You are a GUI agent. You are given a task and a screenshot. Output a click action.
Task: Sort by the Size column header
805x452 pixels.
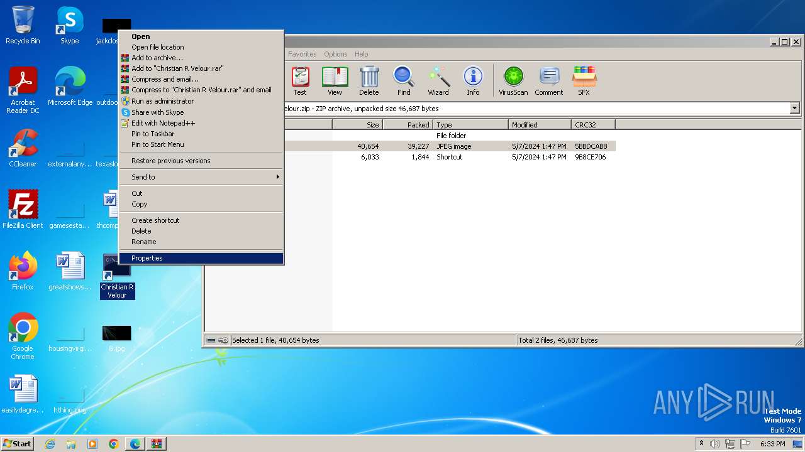(357, 125)
